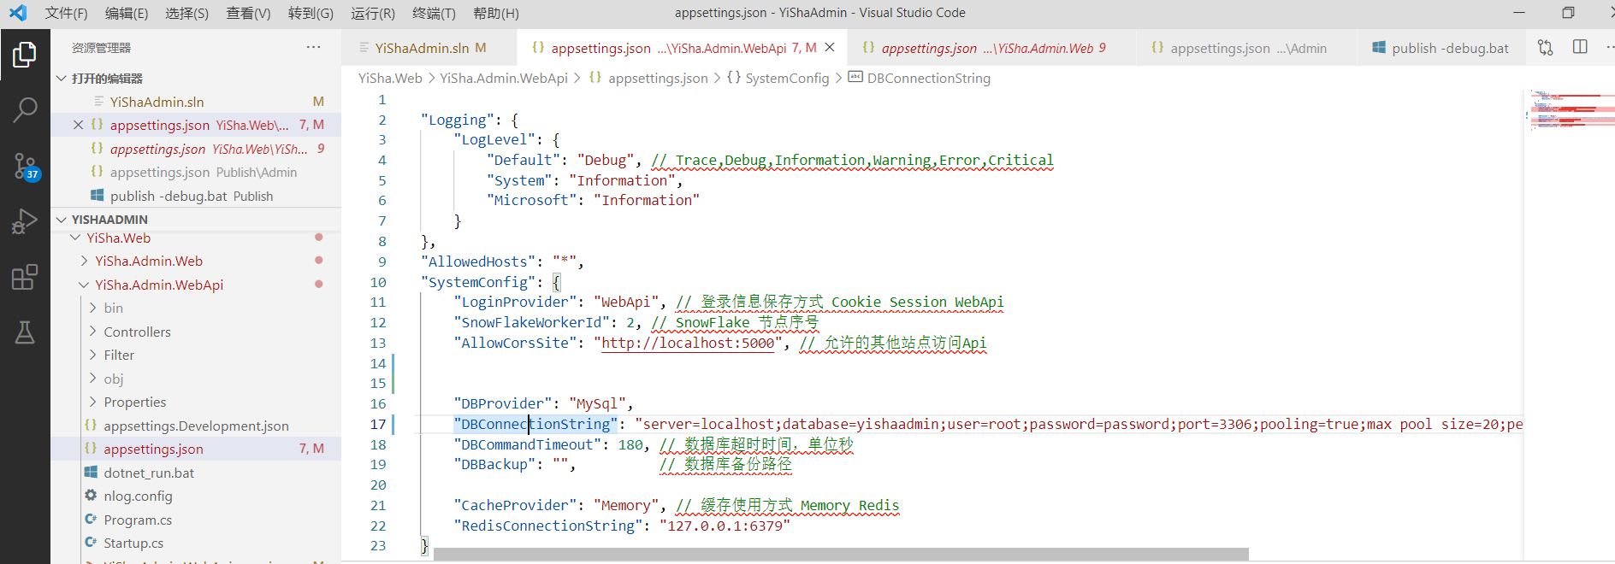Open the 查看(V) menu

(x=248, y=13)
